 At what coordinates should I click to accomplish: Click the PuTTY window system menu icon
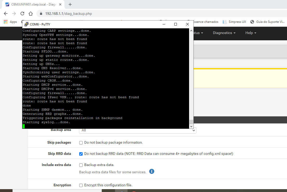[x=26, y=24]
